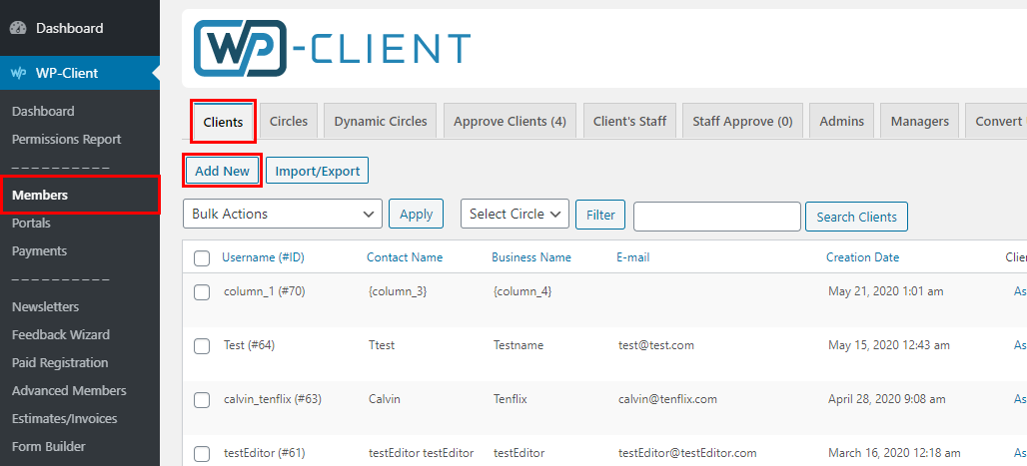
Task: Click the WP-Client menu icon in sidebar
Action: 18,73
